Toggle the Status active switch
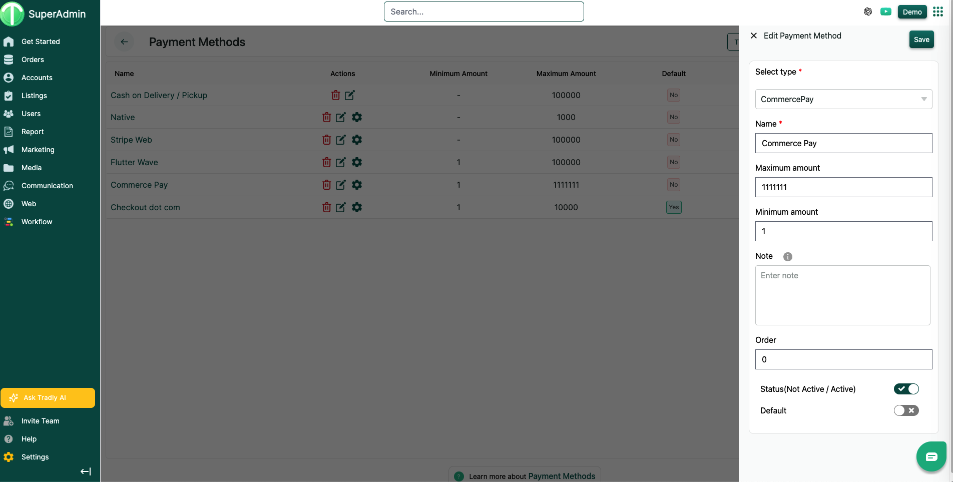The height and width of the screenshot is (482, 953). [906, 389]
